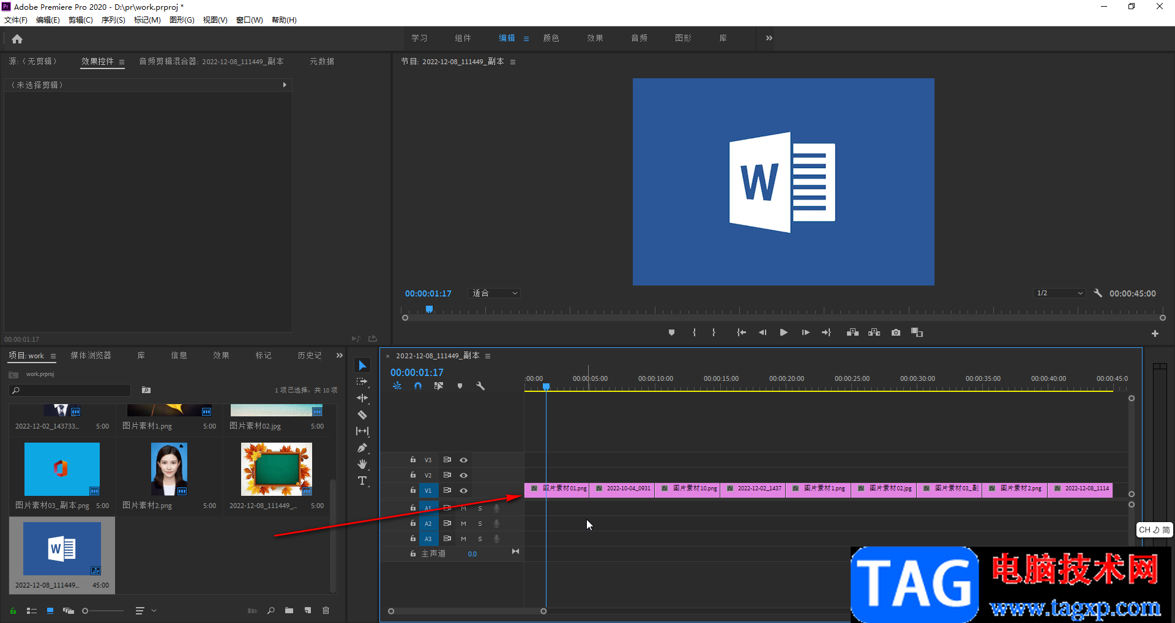The height and width of the screenshot is (623, 1175).
Task: Click the New Item icon in project panel
Action: [x=308, y=610]
